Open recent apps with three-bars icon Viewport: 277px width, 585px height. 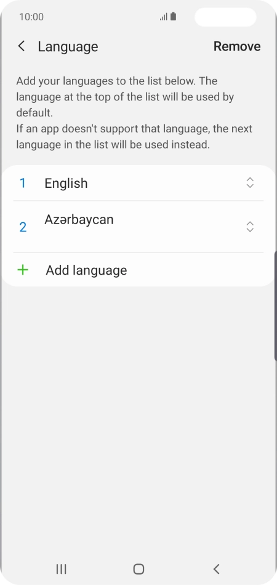coord(61,569)
